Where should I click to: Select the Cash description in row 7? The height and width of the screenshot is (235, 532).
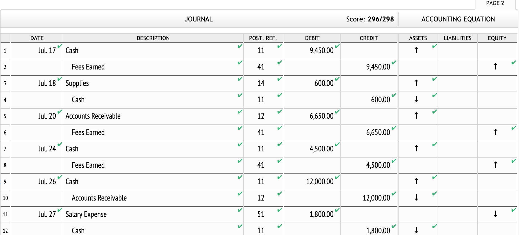[x=72, y=149]
